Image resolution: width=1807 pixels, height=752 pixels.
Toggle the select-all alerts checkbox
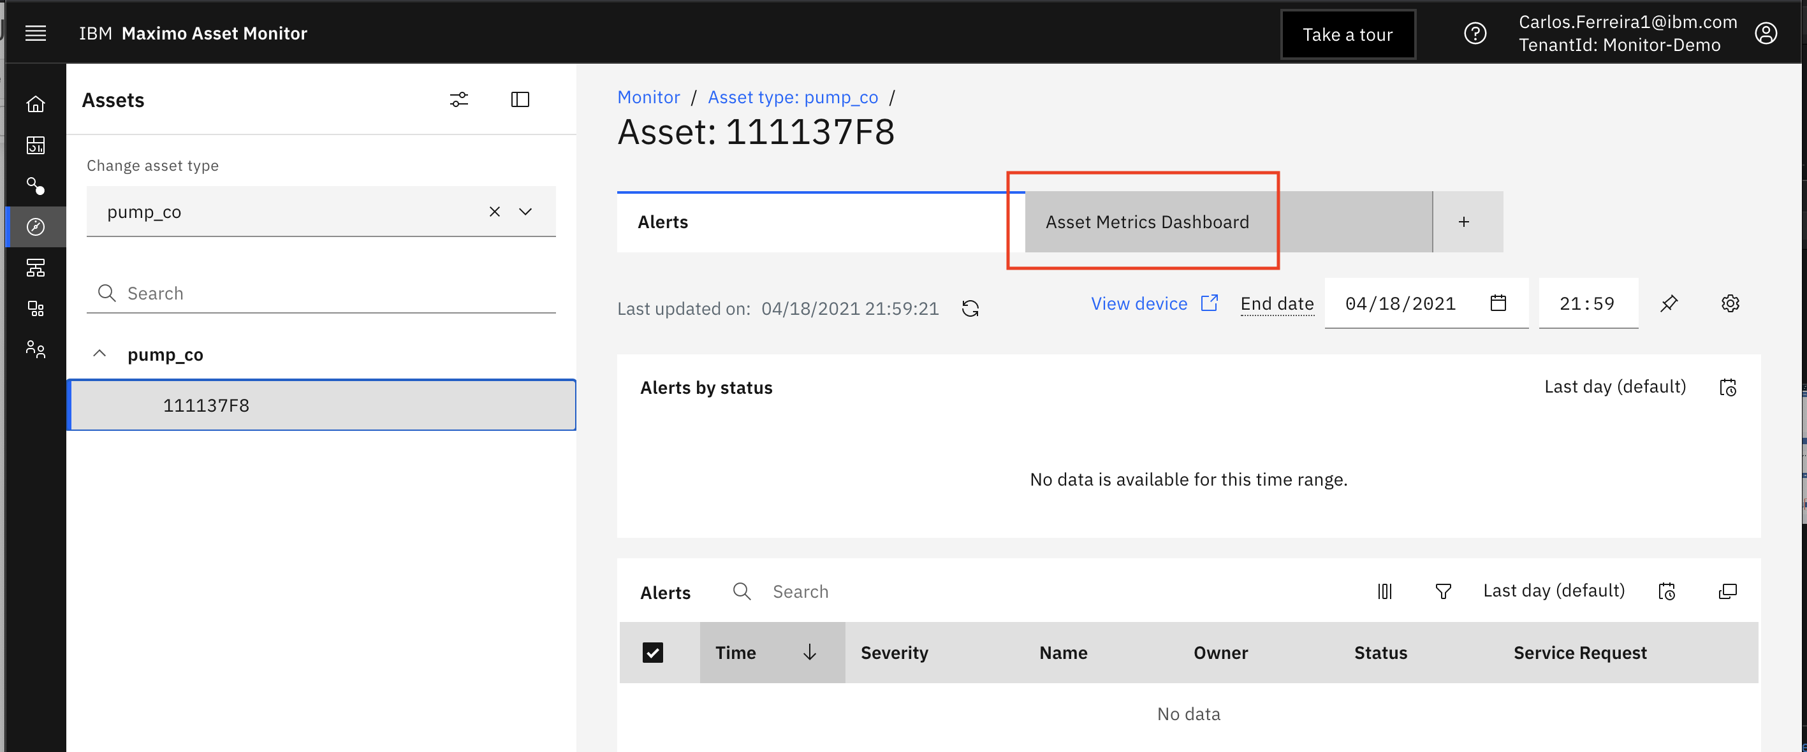(652, 653)
